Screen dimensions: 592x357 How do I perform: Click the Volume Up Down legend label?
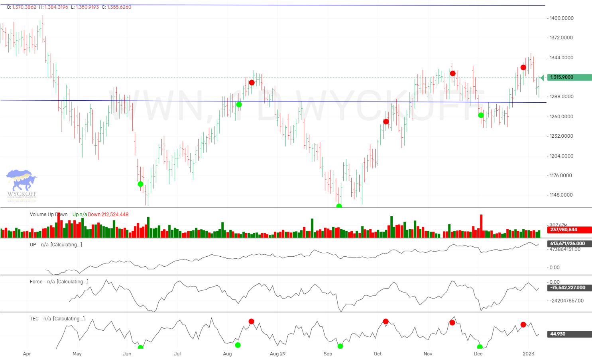coord(49,214)
